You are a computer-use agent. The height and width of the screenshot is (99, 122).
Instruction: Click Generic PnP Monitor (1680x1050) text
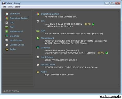62,51
